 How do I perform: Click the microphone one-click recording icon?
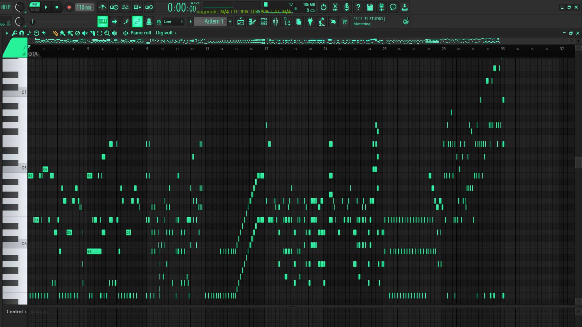tap(347, 7)
